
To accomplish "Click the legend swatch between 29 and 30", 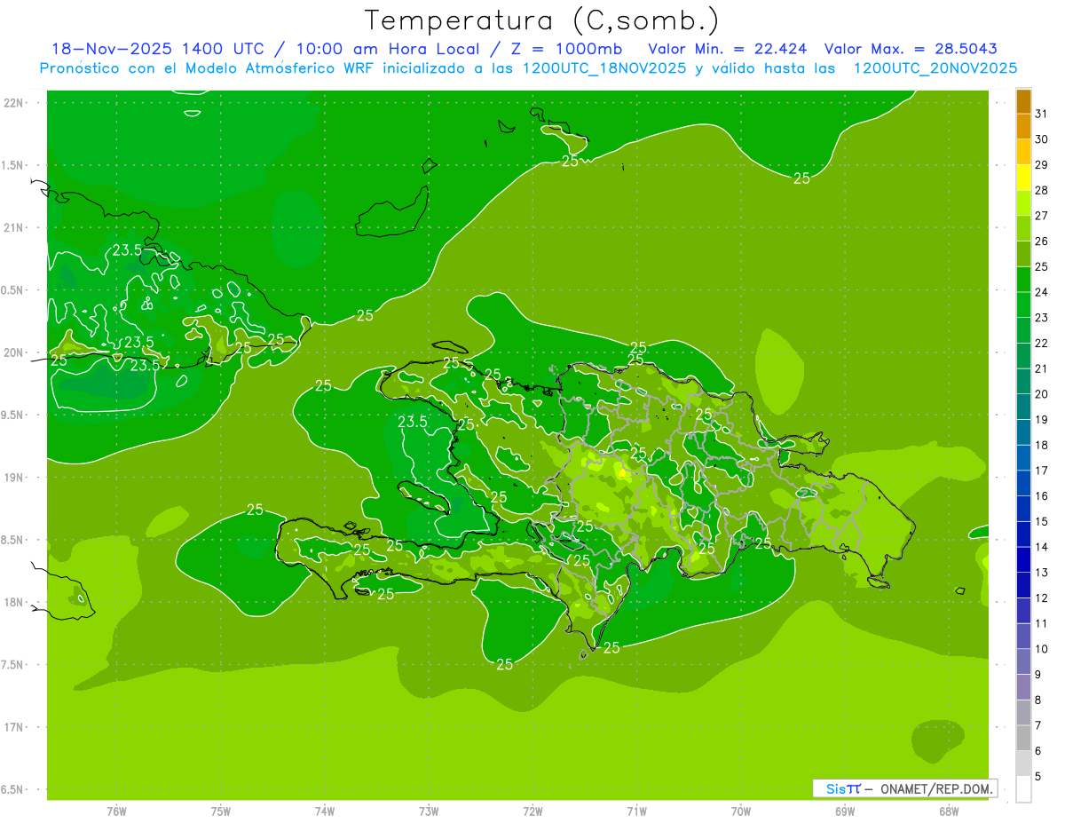I will 1023,153.
